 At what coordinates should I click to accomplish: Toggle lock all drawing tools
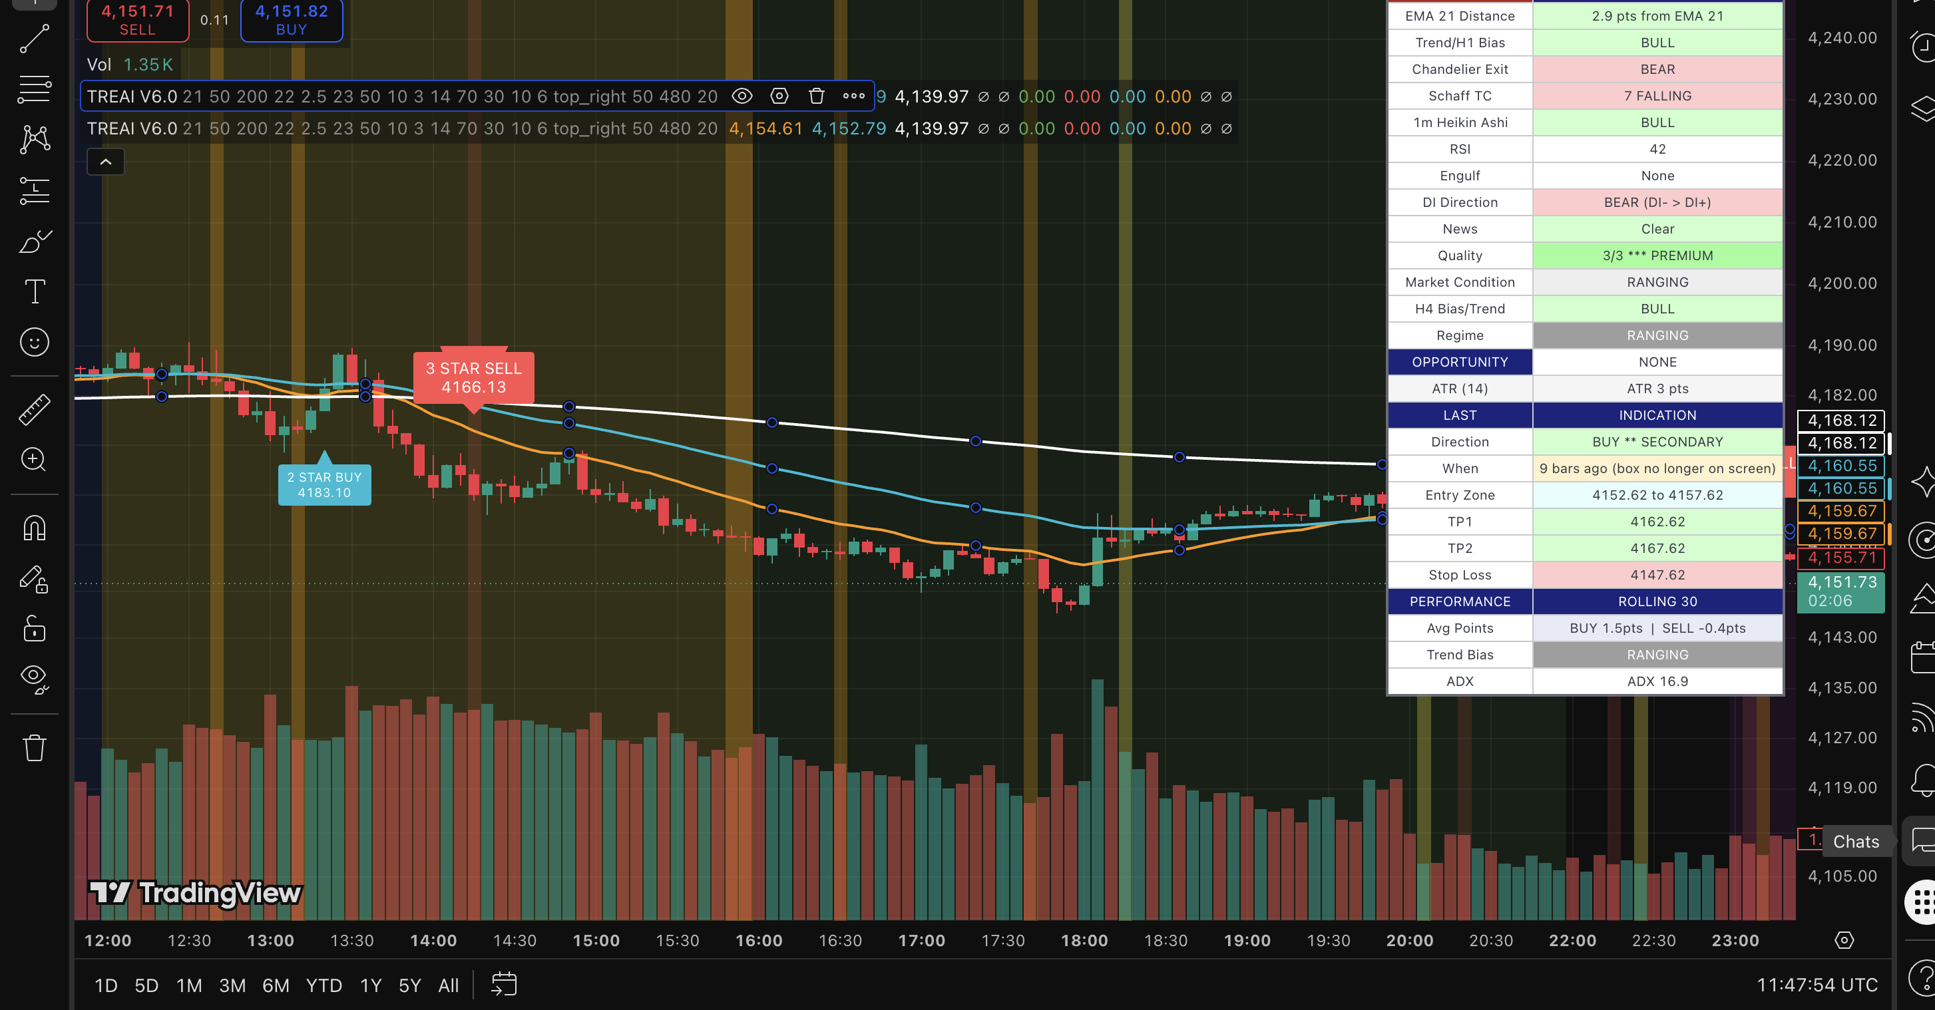click(x=35, y=629)
